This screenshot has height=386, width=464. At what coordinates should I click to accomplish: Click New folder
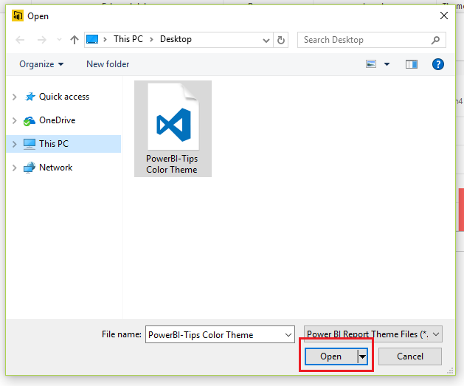pos(108,64)
